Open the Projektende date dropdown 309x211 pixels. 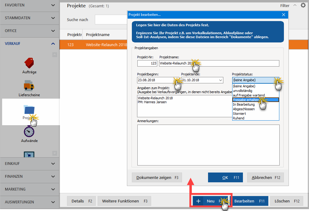pyautogui.click(x=221, y=80)
